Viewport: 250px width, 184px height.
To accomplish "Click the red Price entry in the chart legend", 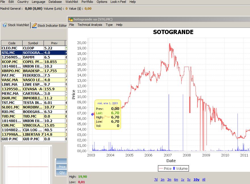I will [165, 168].
